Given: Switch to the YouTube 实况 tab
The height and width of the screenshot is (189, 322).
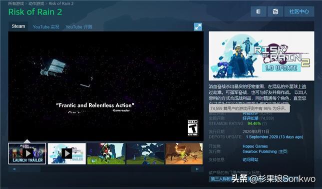Looking at the screenshot, I should [46, 26].
